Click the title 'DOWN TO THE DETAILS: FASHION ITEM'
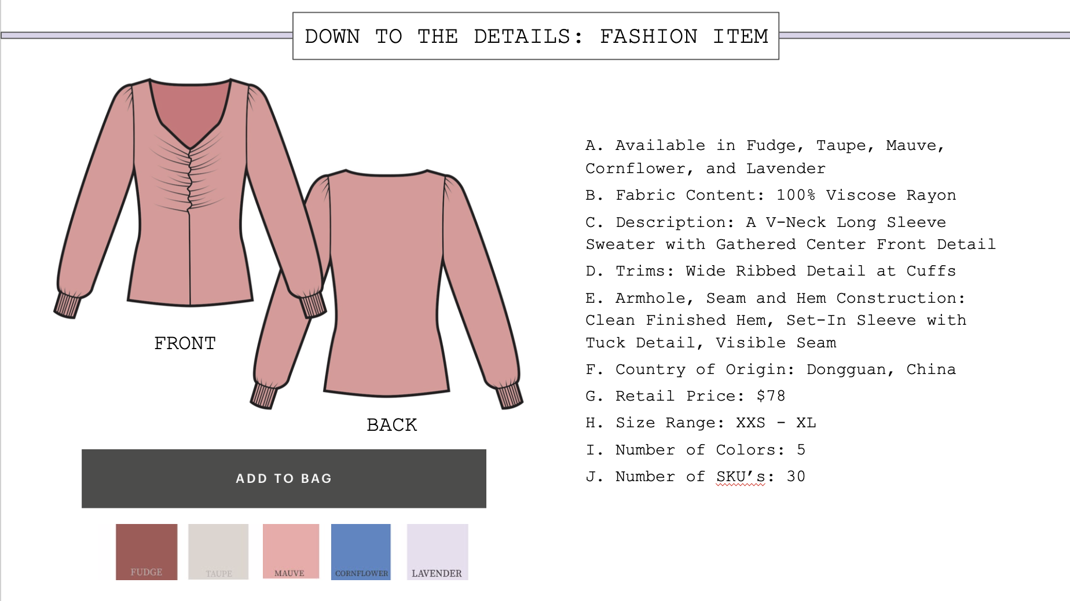Image resolution: width=1070 pixels, height=601 pixels. 536,36
